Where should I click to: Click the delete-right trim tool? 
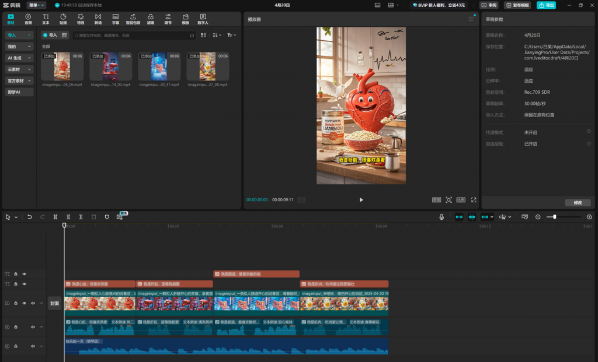81,217
